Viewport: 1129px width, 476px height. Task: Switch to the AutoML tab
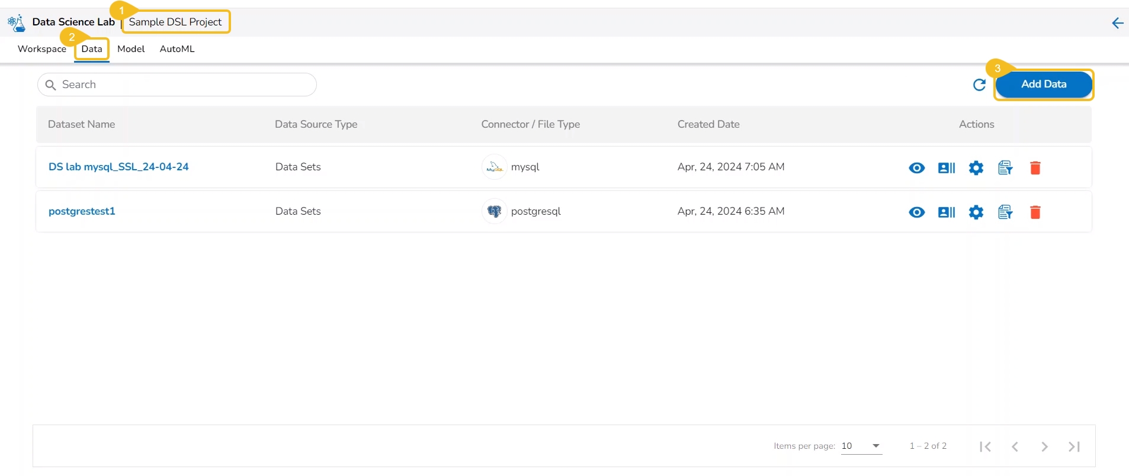click(x=177, y=49)
